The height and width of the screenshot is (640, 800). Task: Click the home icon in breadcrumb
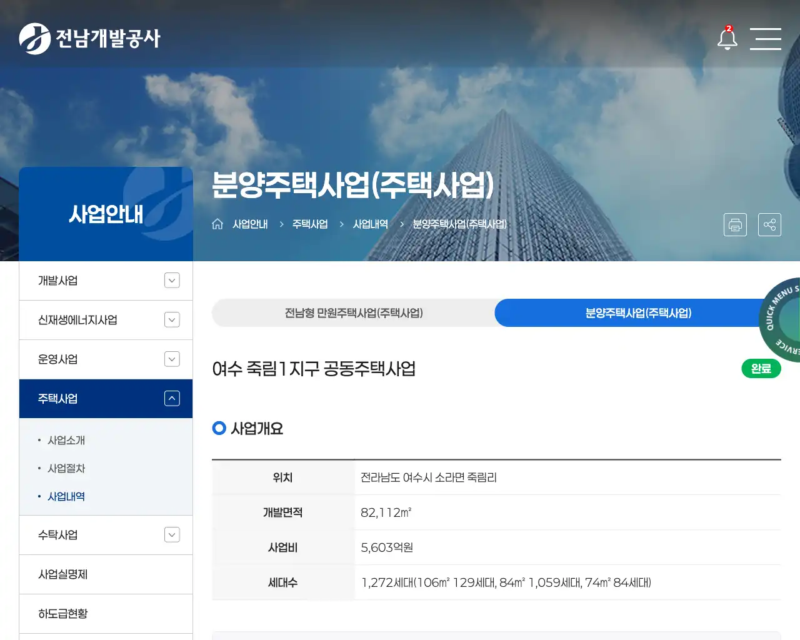click(x=217, y=224)
